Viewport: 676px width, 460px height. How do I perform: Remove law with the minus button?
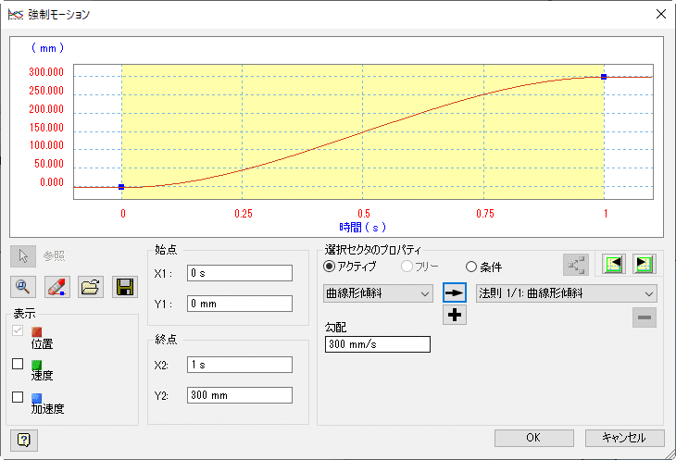(x=645, y=317)
